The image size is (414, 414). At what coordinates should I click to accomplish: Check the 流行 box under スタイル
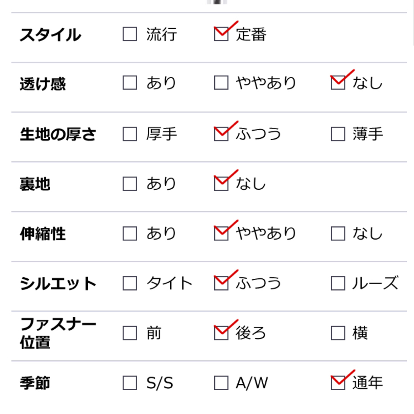(130, 34)
